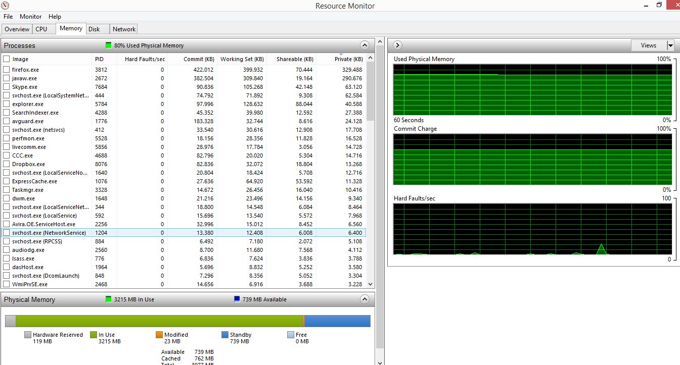The image size is (680, 365).
Task: Click the Used Physical Memory graph
Action: [x=532, y=90]
